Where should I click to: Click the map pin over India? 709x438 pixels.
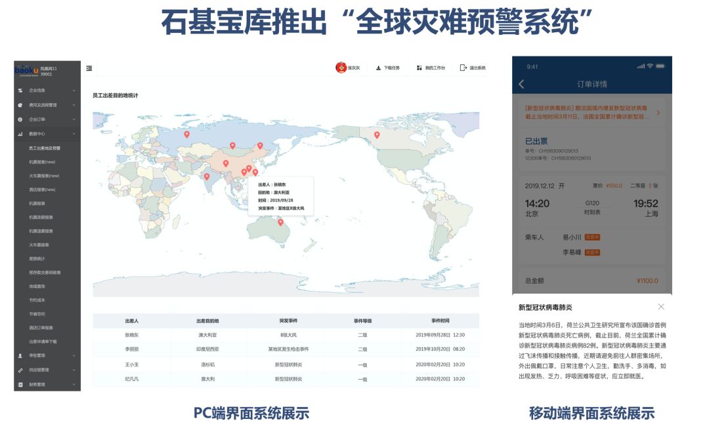(x=207, y=177)
